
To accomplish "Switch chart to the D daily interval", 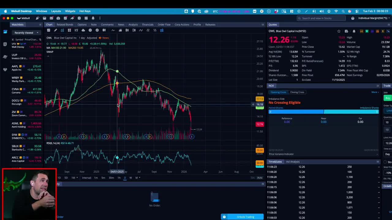I will pyautogui.click(x=125, y=178).
